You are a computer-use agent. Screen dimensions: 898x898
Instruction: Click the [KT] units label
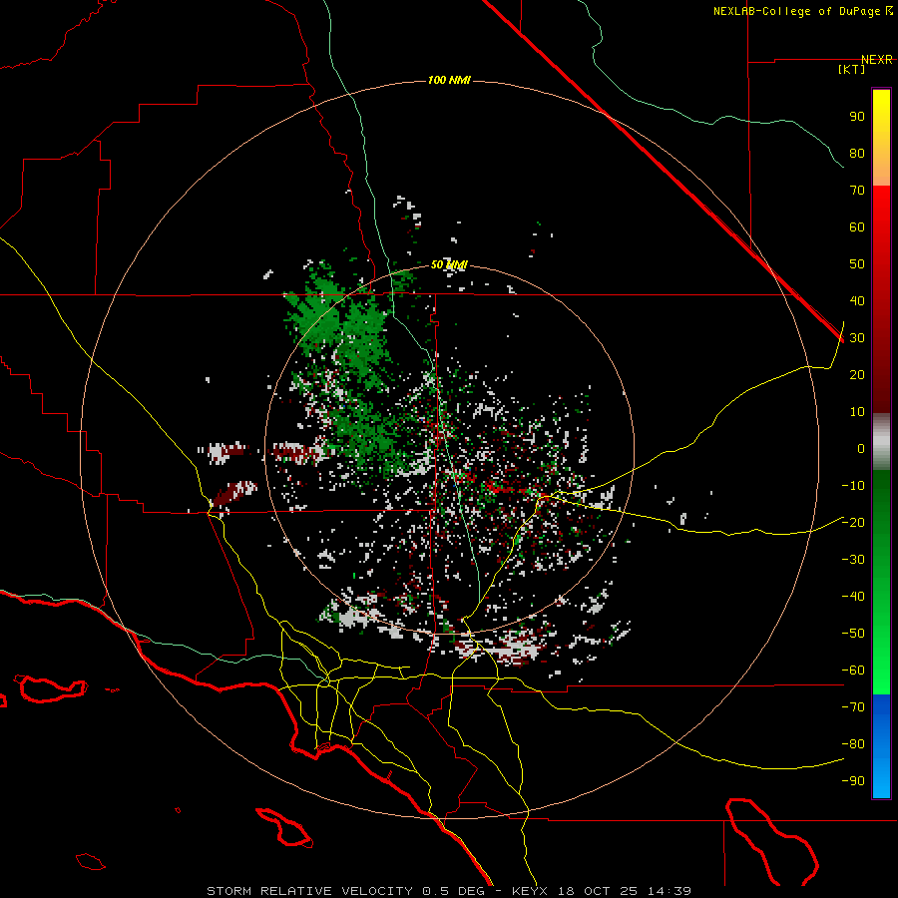click(852, 69)
